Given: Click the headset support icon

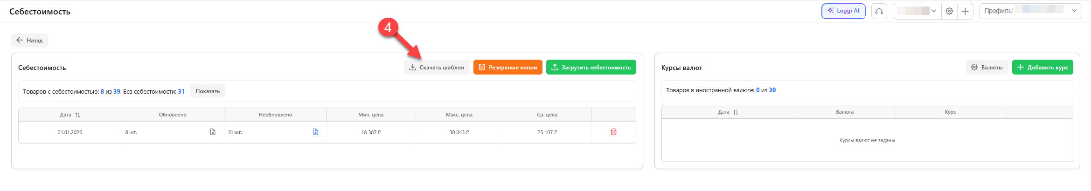Looking at the screenshot, I should tap(879, 11).
